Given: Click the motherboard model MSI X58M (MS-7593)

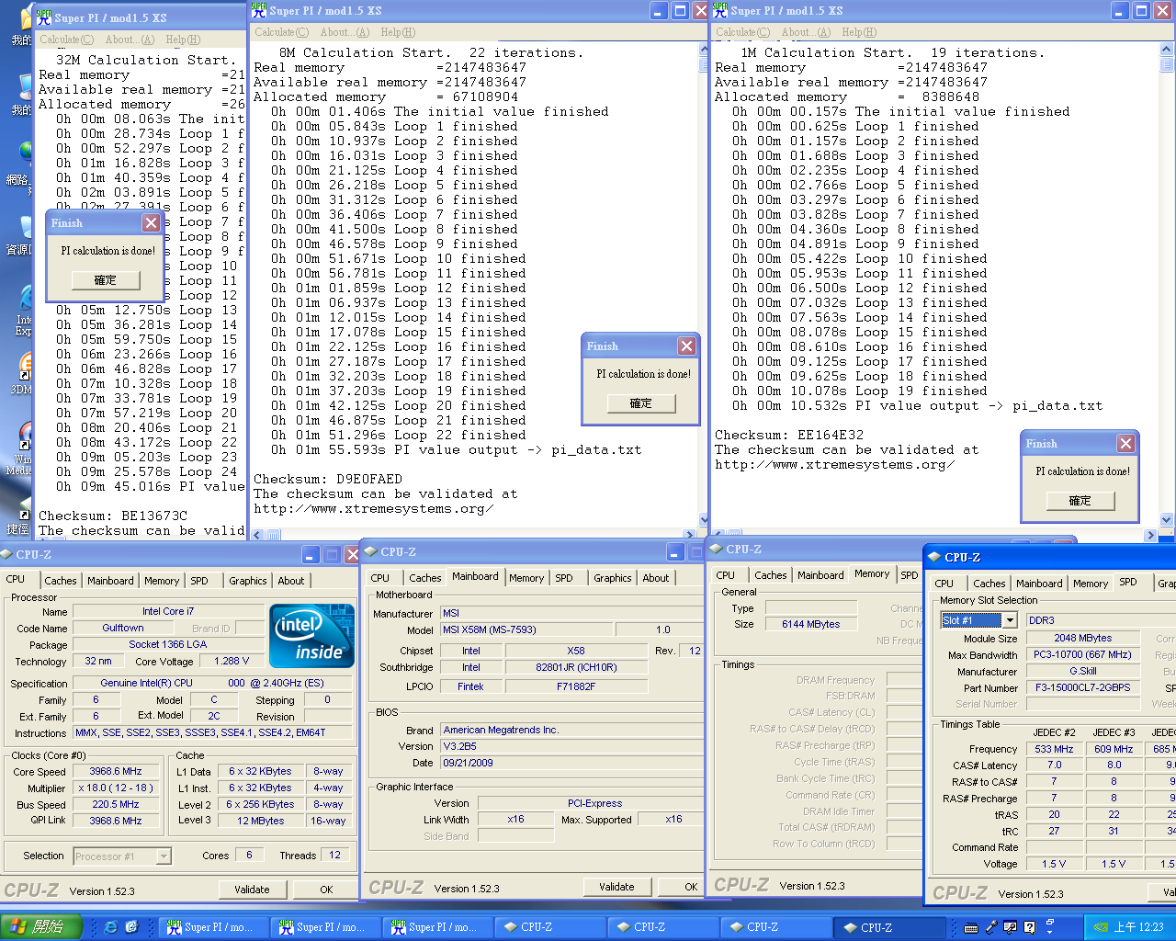Looking at the screenshot, I should 526,630.
